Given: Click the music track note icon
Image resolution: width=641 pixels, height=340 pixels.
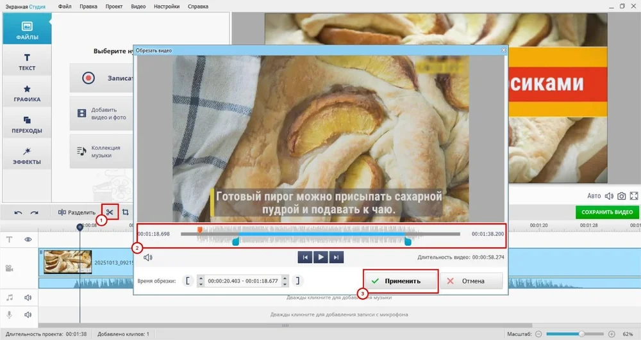Looking at the screenshot, I should 10,298.
